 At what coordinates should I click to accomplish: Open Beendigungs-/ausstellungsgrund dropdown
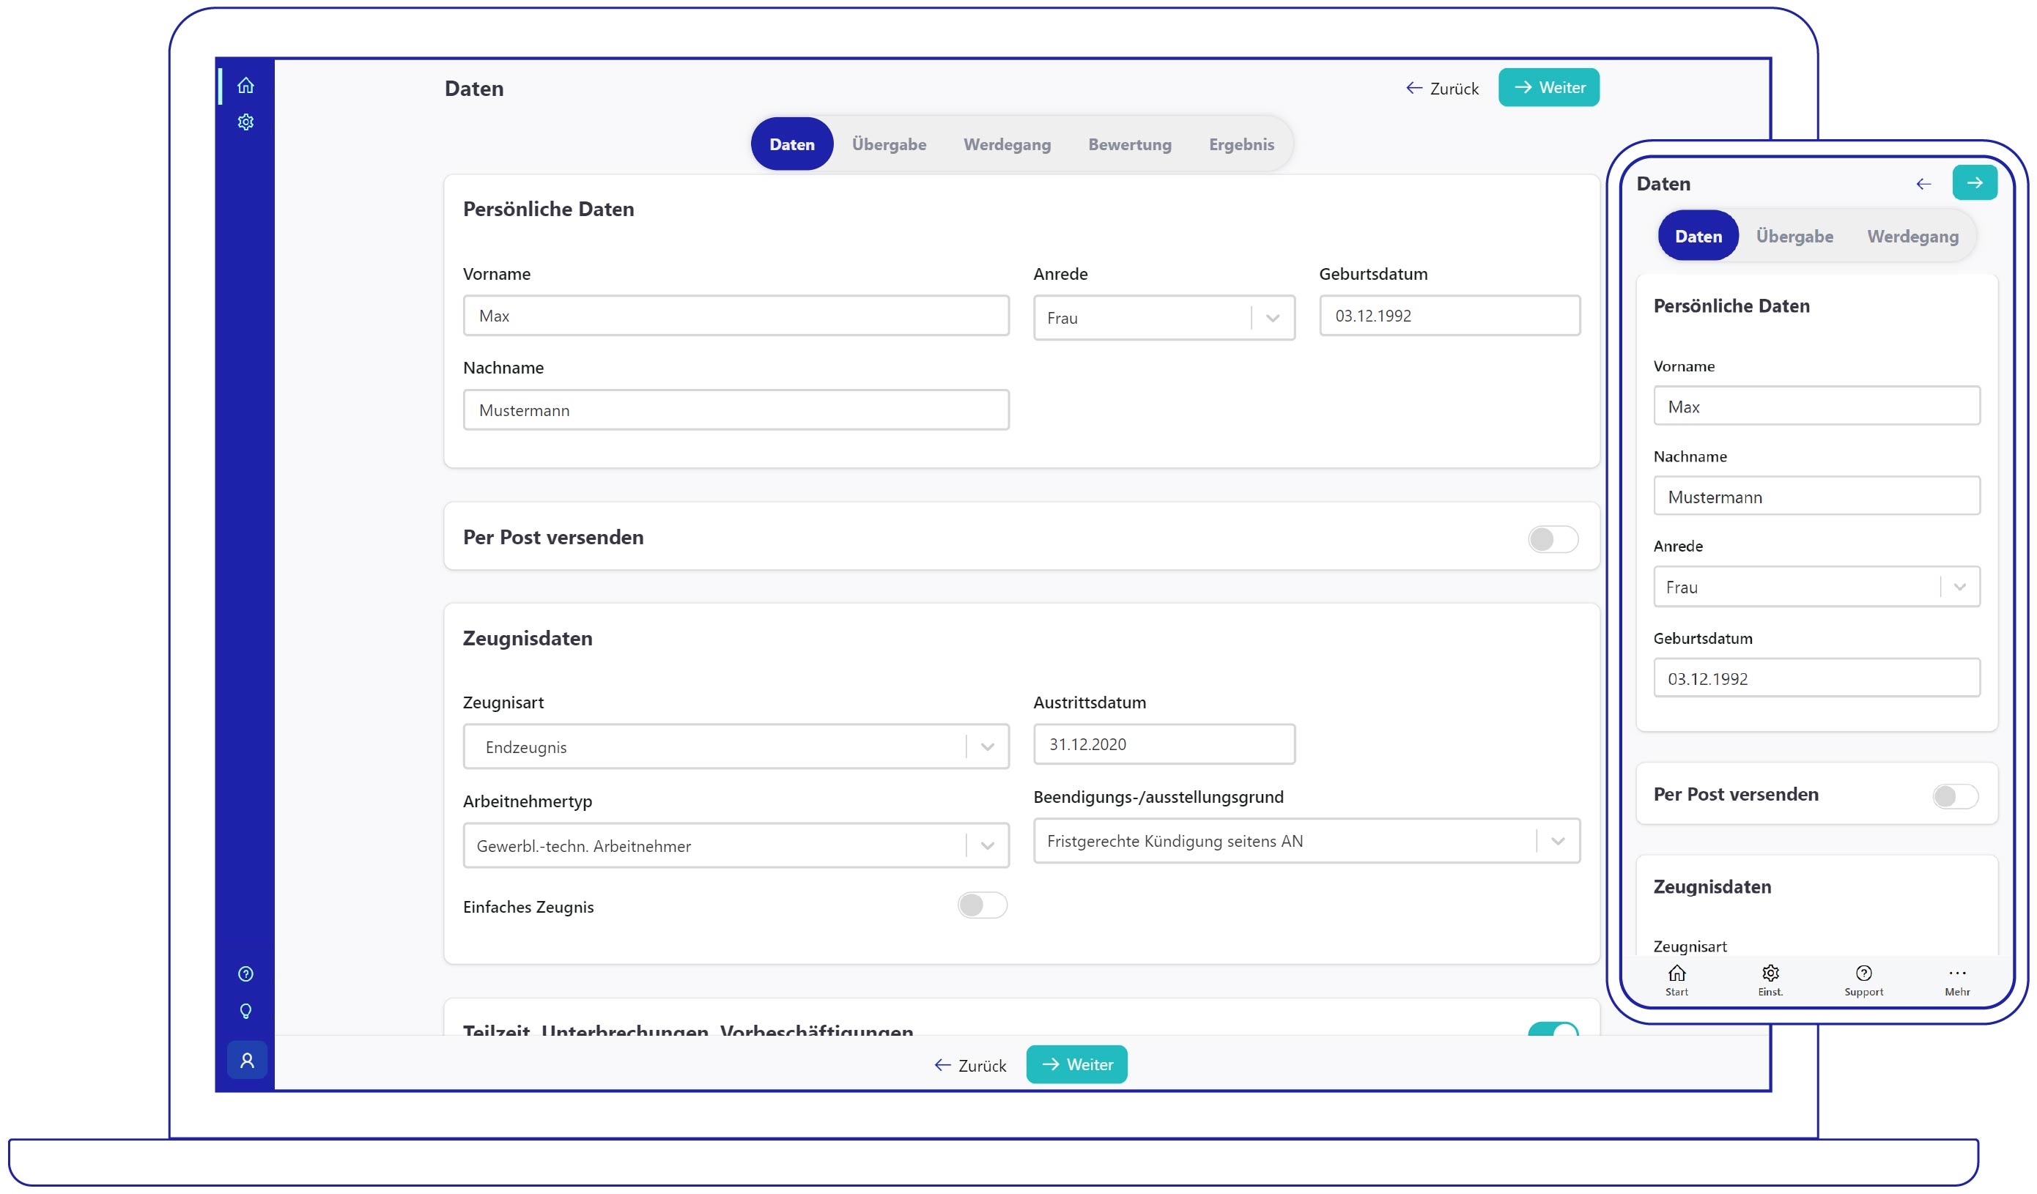pos(1306,842)
